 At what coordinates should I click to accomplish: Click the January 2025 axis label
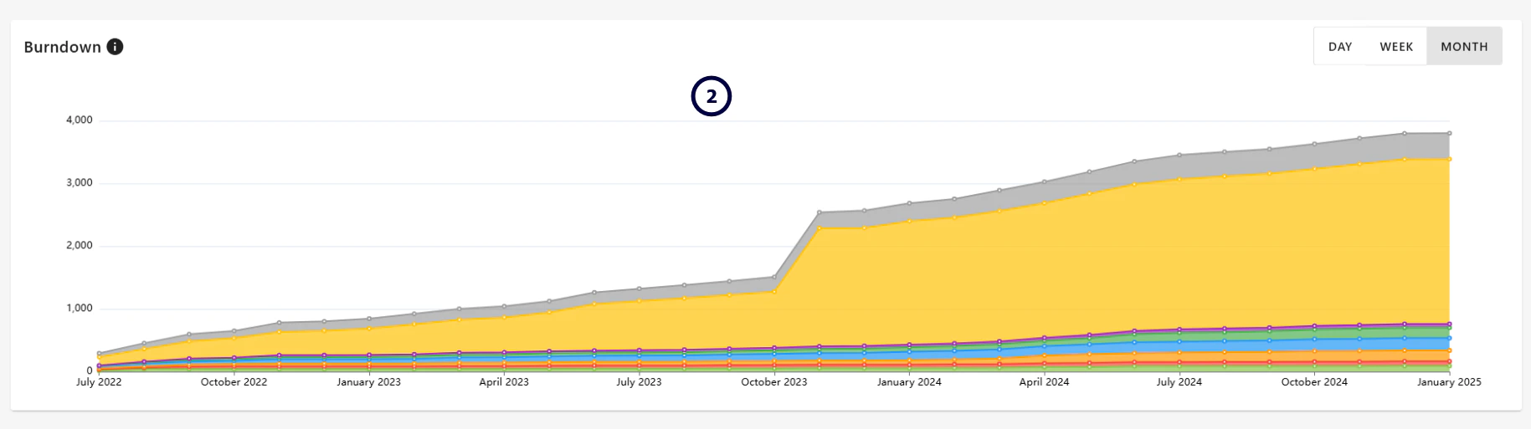pos(1449,382)
